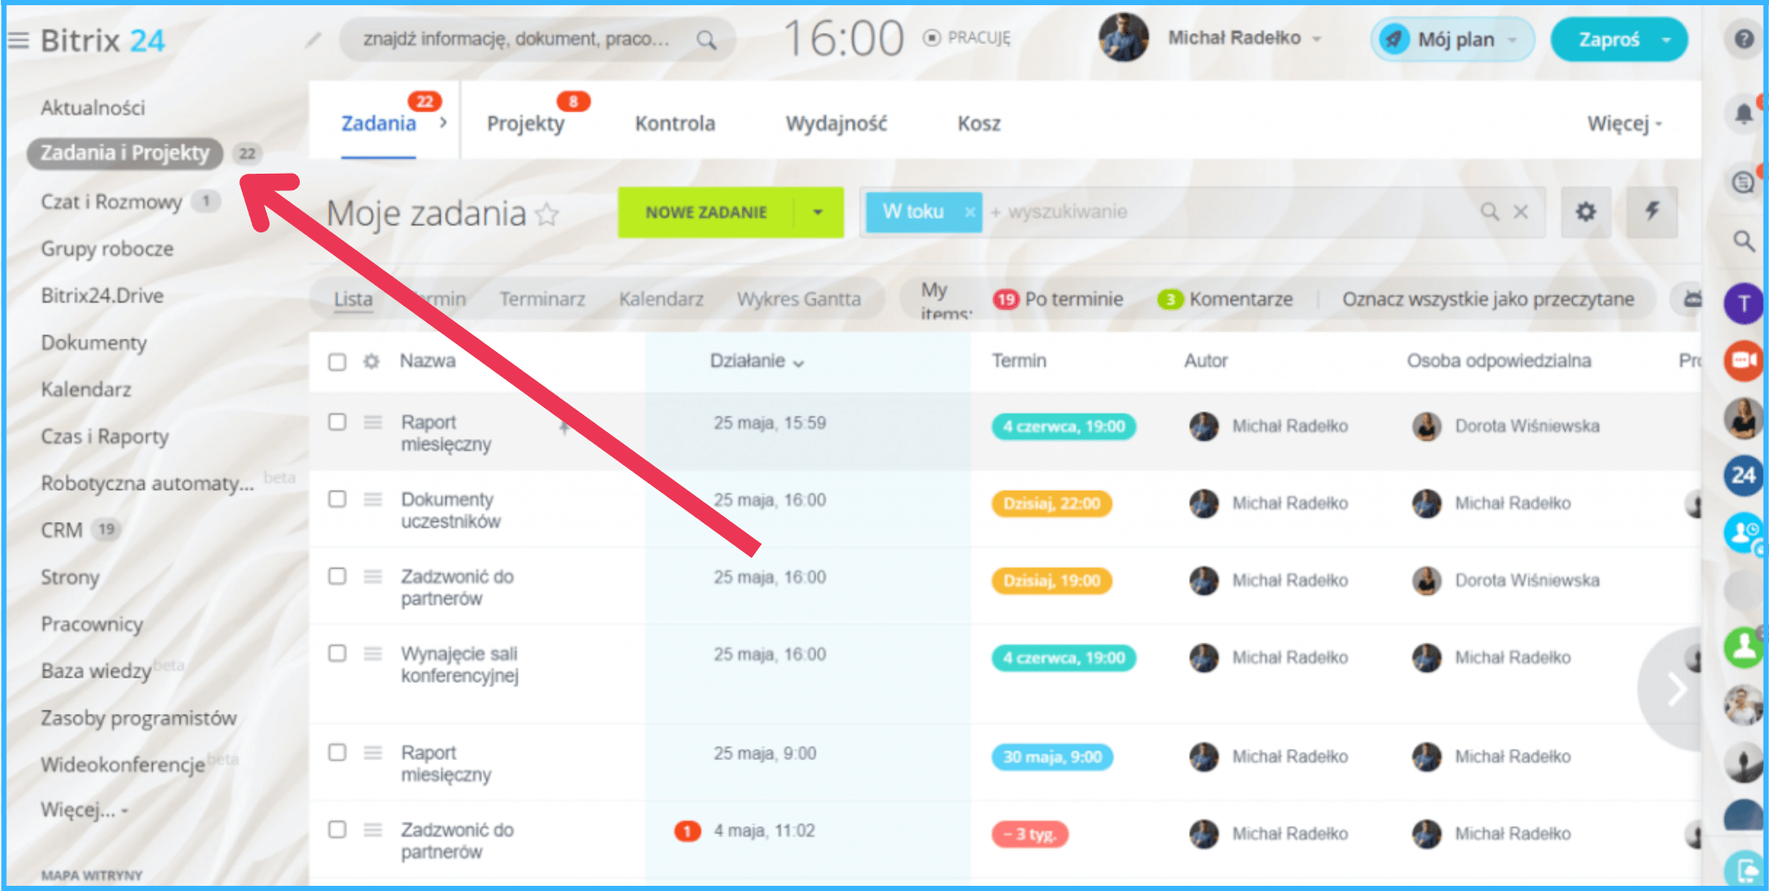The width and height of the screenshot is (1769, 891).
Task: Toggle the select-all checkbox in header
Action: click(337, 362)
